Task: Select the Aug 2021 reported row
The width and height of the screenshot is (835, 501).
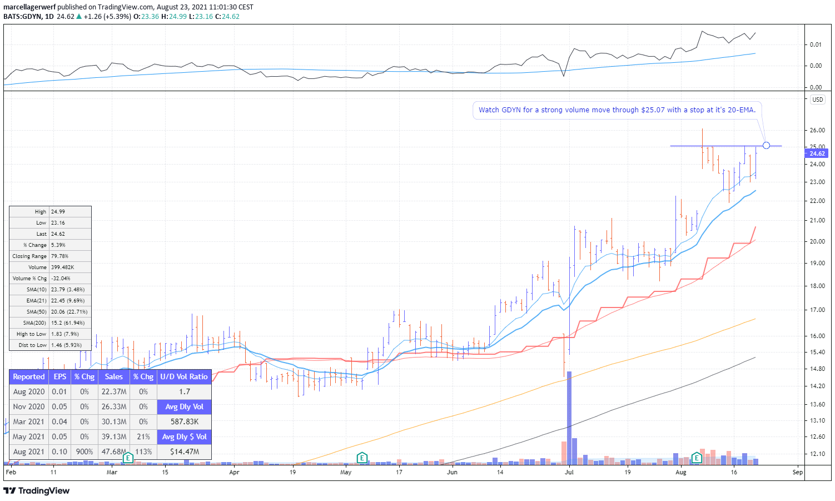Action: pos(83,452)
